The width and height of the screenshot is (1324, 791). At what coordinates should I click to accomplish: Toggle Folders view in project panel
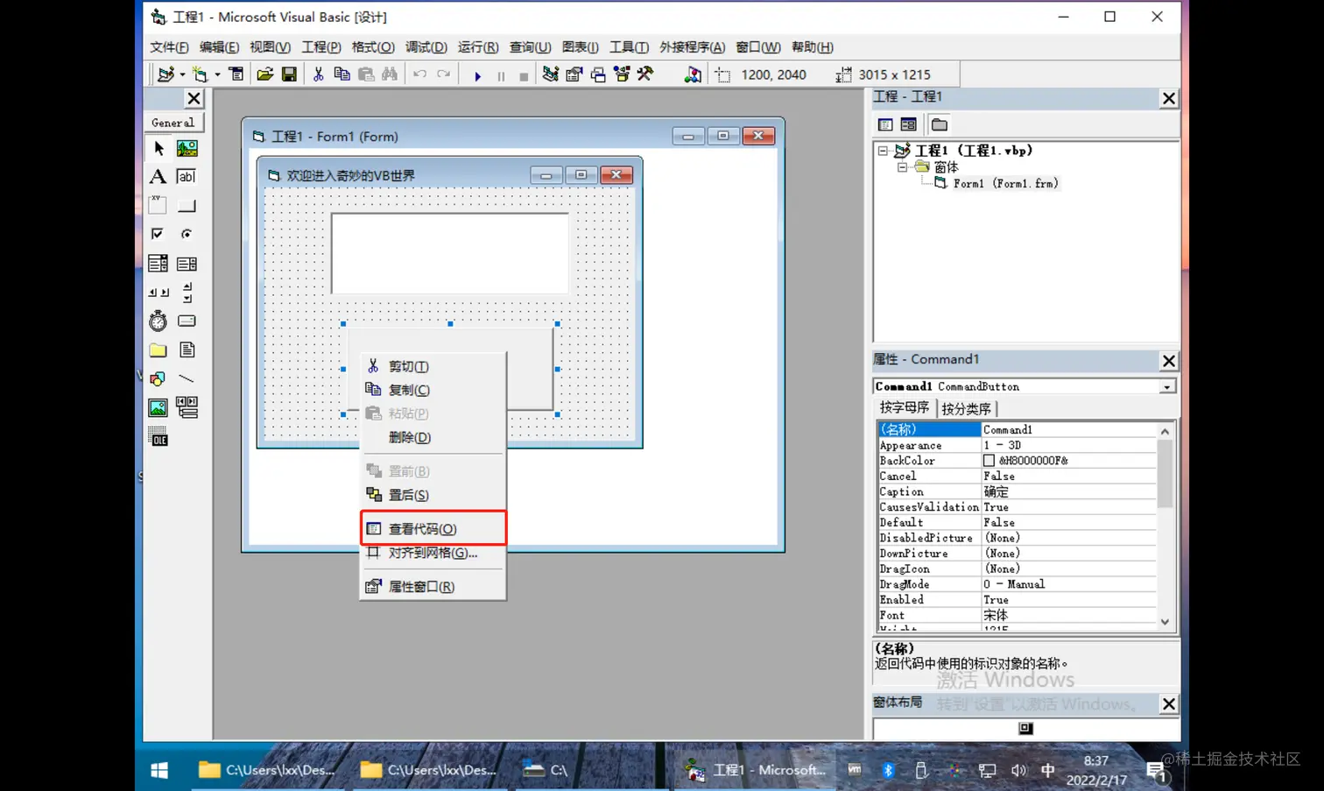(x=940, y=124)
